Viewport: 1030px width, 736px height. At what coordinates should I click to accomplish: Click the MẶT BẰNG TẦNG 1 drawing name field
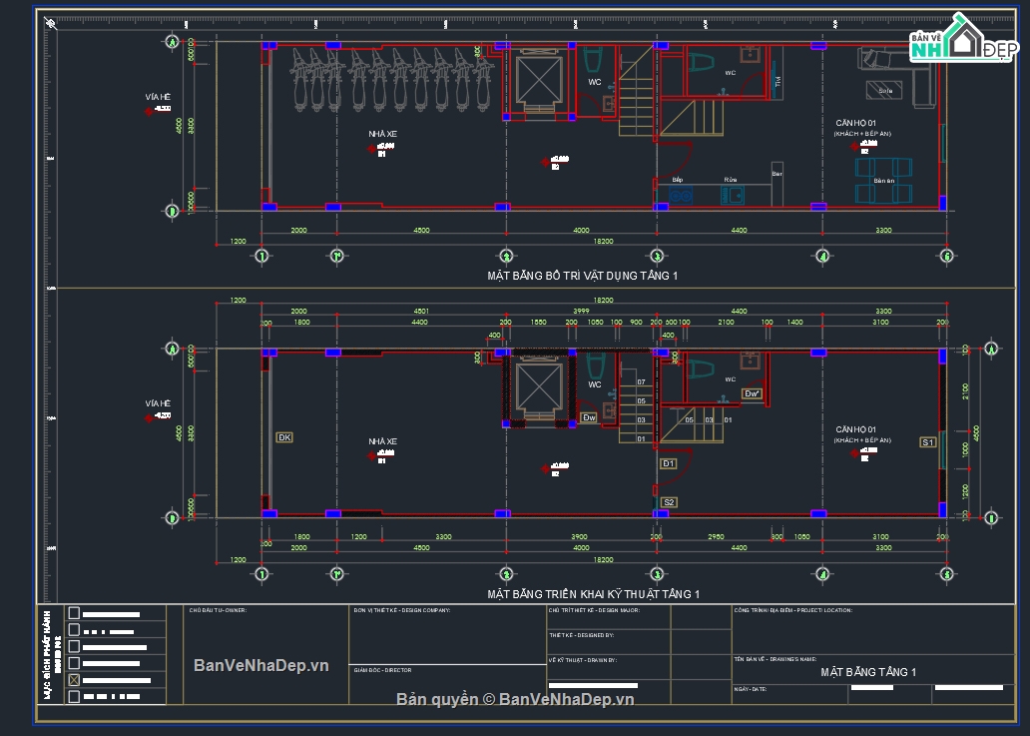(867, 672)
